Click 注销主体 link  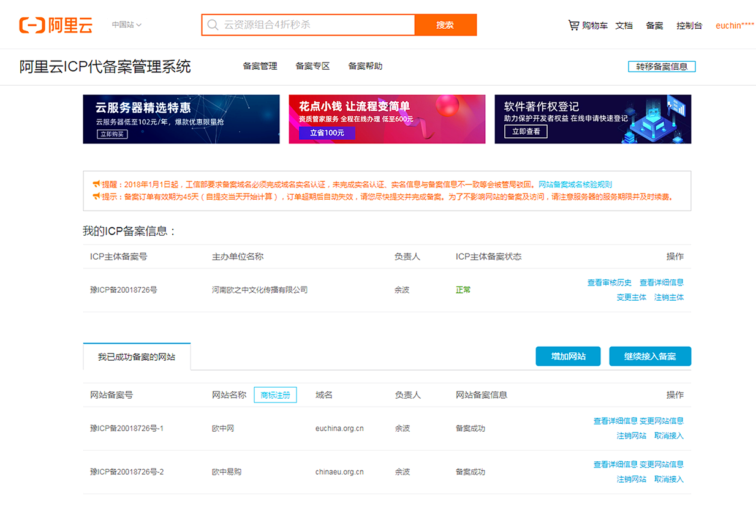pyautogui.click(x=669, y=297)
